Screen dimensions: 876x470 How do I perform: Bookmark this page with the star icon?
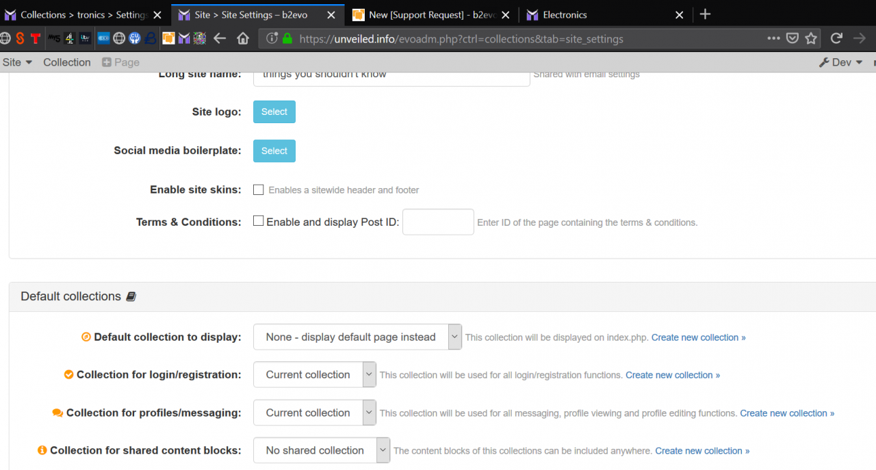[x=811, y=38]
